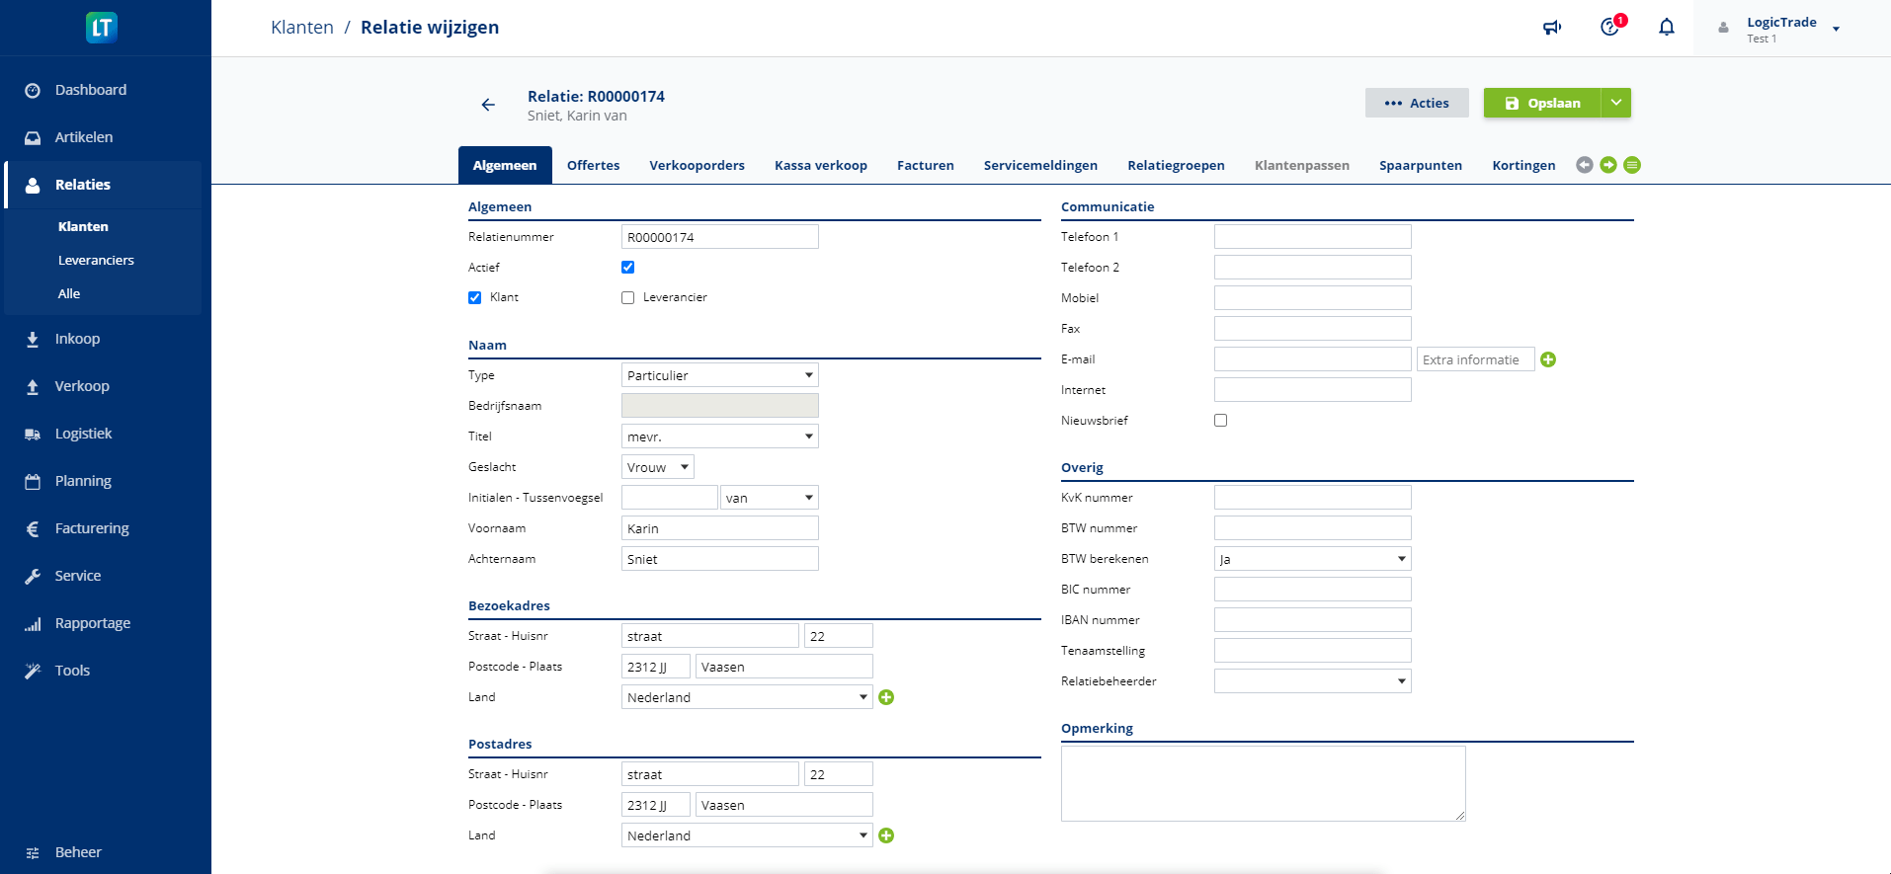
Task: Add extra e-mail with green plus icon
Action: (1548, 360)
